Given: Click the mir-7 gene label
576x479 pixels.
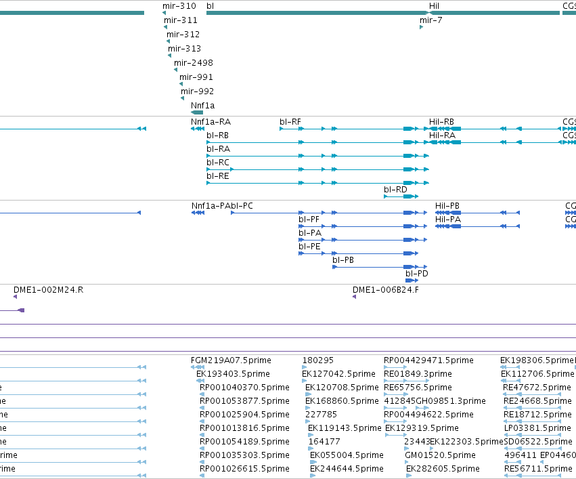Looking at the screenshot, I should coord(431,20).
